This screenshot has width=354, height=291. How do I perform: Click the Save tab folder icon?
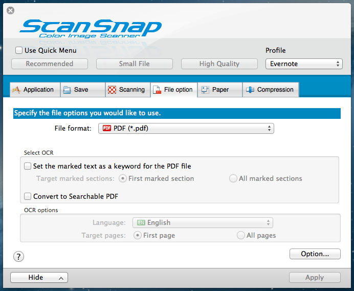click(x=67, y=90)
